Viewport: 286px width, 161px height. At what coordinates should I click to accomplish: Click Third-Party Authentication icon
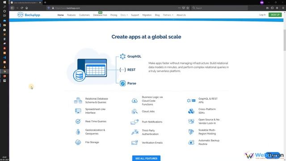click(x=135, y=132)
